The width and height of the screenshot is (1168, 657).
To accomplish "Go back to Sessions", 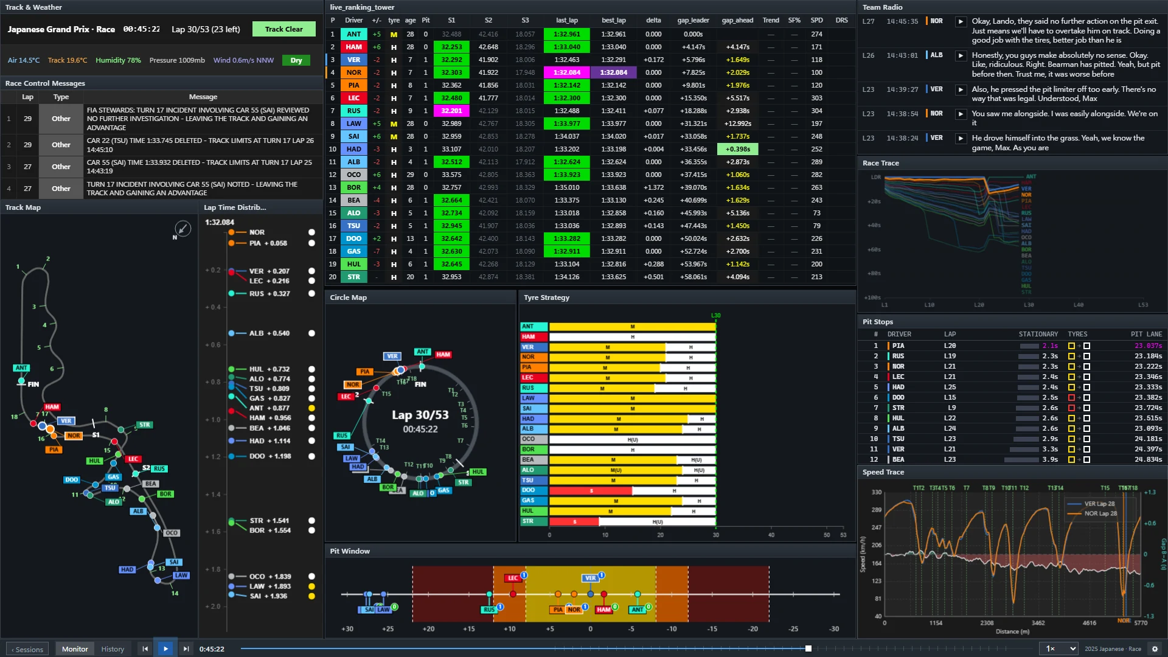I will [27, 649].
